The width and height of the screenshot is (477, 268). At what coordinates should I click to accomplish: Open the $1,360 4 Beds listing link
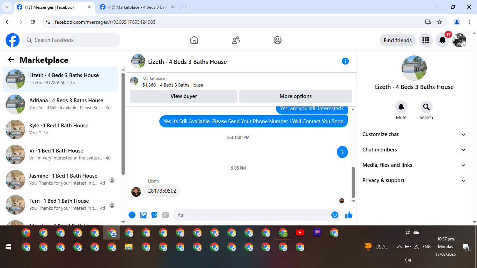coord(173,85)
